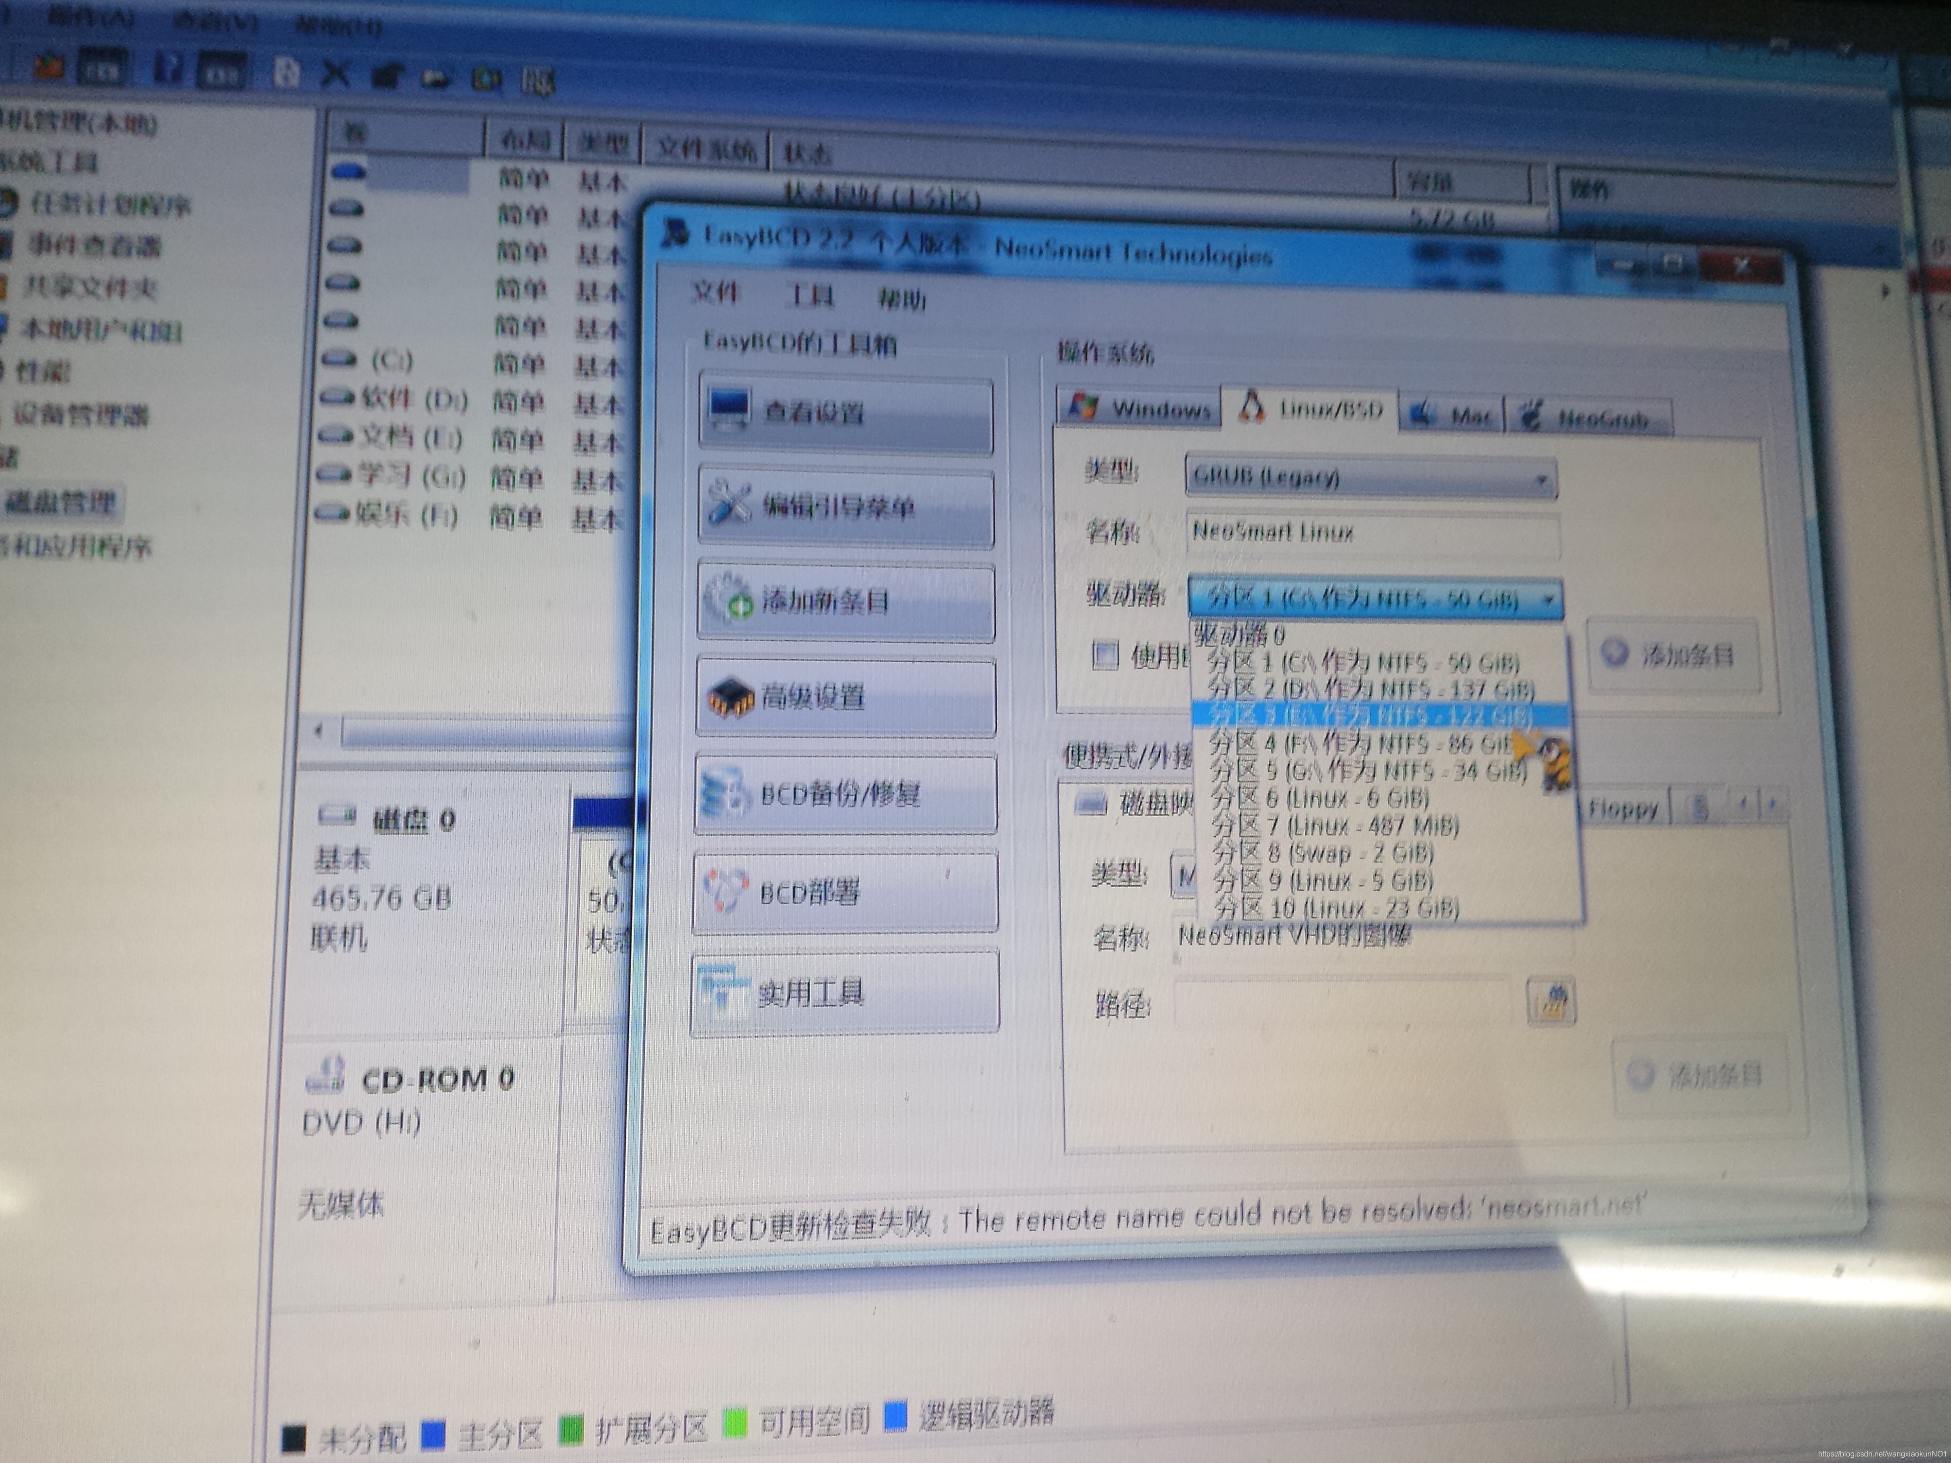Click the delete X icon in the management toolbar
Viewport: 1951px width, 1463px height.
click(x=334, y=74)
